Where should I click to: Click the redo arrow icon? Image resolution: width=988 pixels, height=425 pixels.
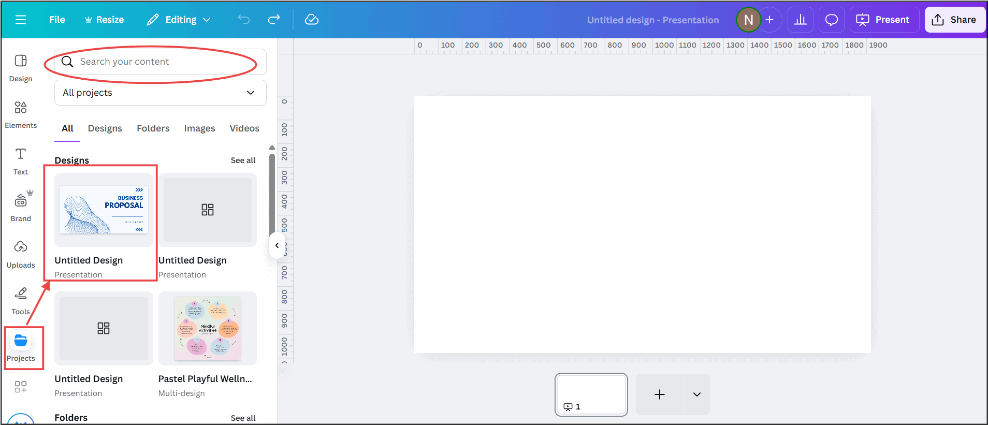click(x=274, y=20)
